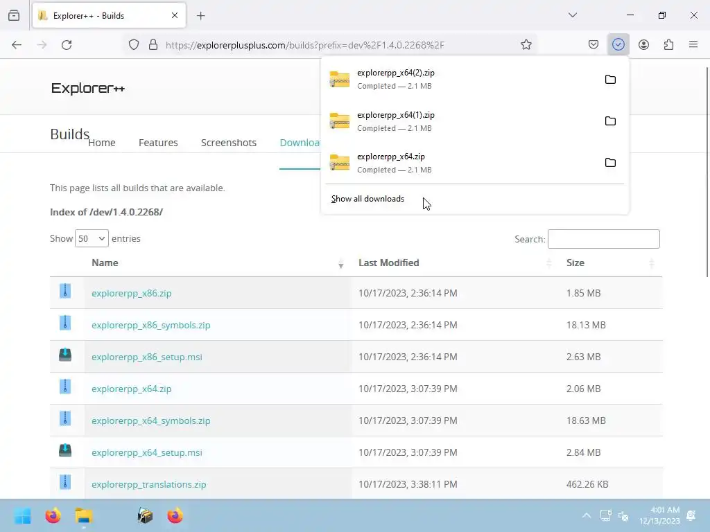This screenshot has height=532, width=710.
Task: Reload the current page
Action: [67, 45]
